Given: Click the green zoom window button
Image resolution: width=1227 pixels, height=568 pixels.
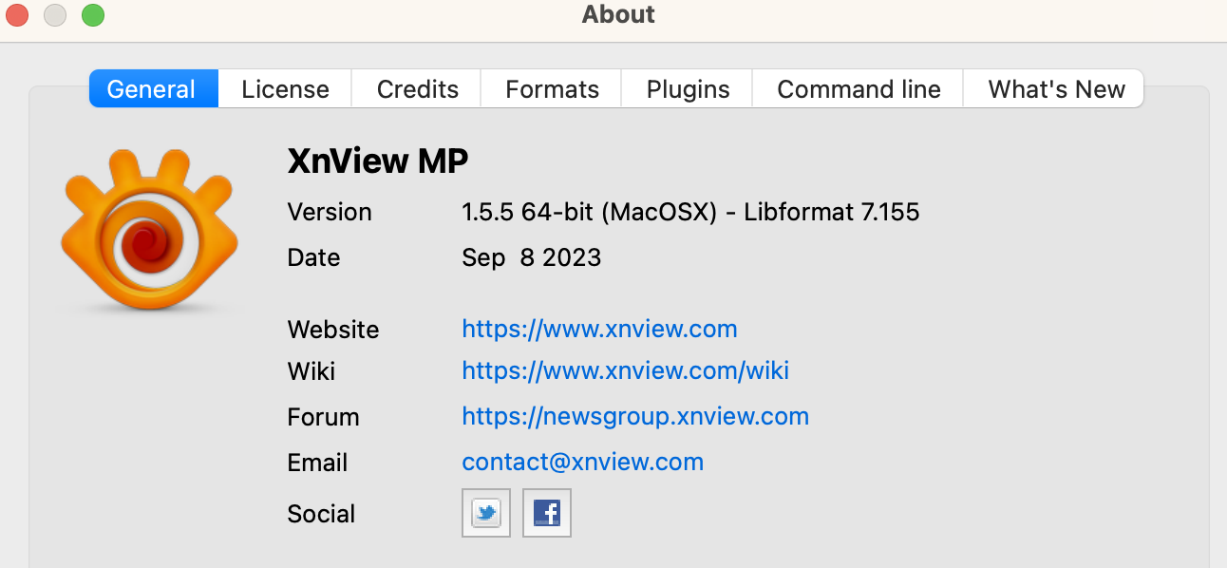Looking at the screenshot, I should point(92,15).
